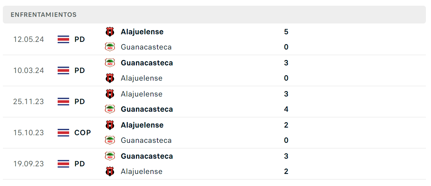The image size is (431, 186).
Task: Open match dated 15.10.23
Action: (214, 133)
